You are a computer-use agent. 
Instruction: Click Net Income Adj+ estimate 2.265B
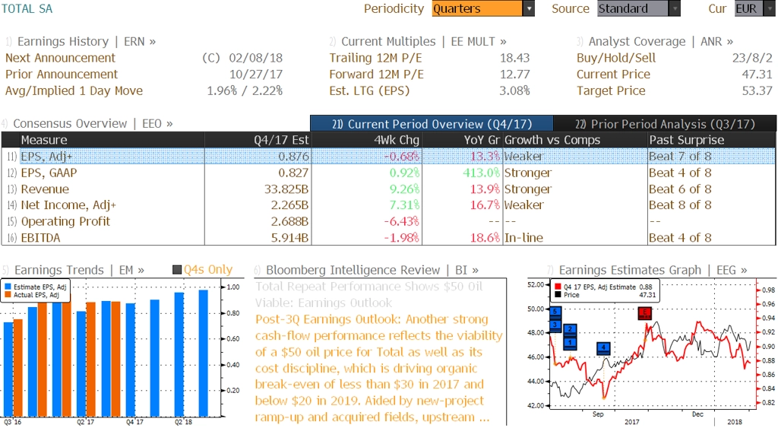(x=289, y=205)
